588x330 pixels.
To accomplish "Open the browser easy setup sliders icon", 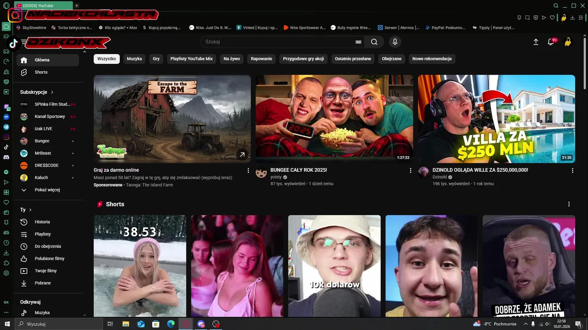I will click(581, 17).
